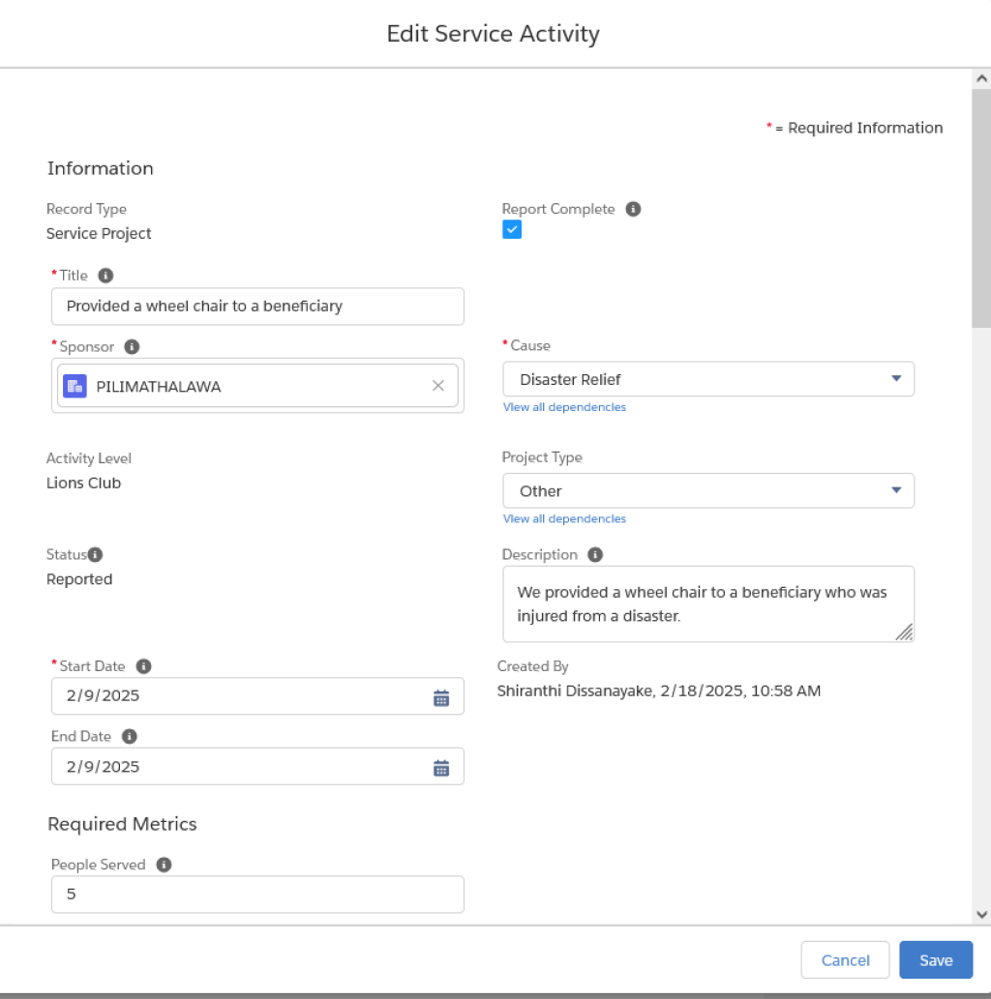Click the Cancel button
This screenshot has width=991, height=999.
tap(845, 959)
